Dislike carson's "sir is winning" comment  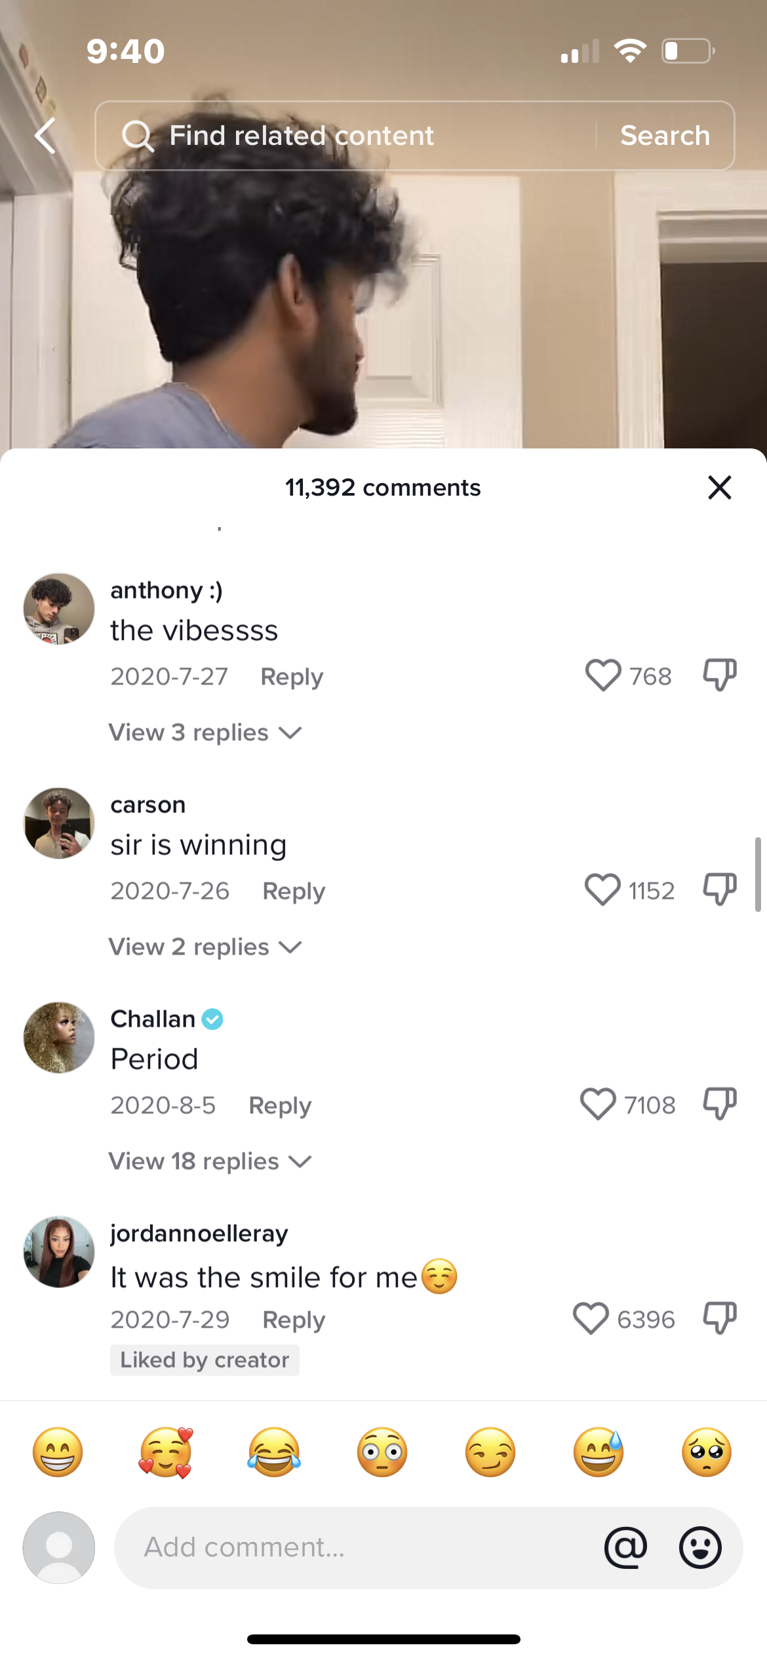point(720,890)
